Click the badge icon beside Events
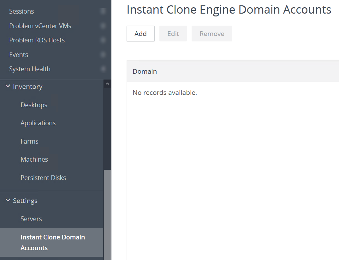The image size is (339, 260). pos(103,54)
